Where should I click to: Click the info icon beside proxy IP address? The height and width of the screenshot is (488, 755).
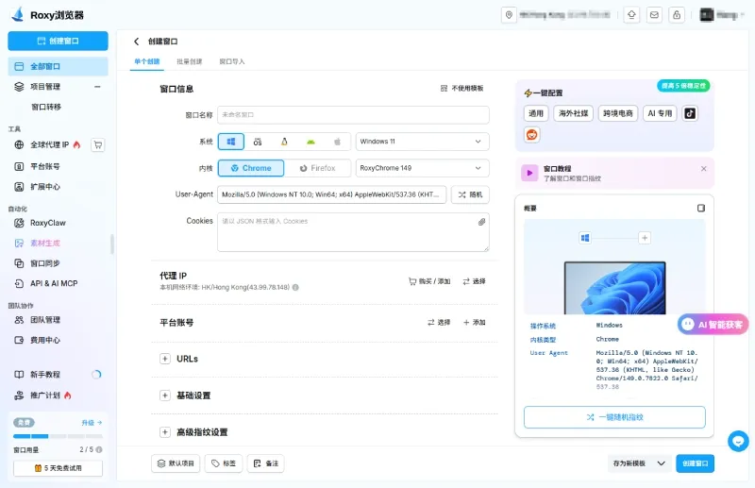click(x=295, y=287)
